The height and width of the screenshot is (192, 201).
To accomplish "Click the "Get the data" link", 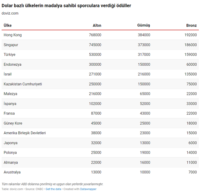I will (x=53, y=189).
